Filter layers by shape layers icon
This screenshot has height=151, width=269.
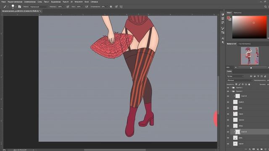click(261, 76)
